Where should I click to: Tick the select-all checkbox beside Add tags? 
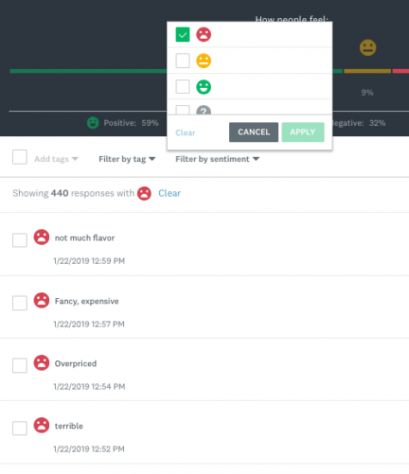[20, 157]
